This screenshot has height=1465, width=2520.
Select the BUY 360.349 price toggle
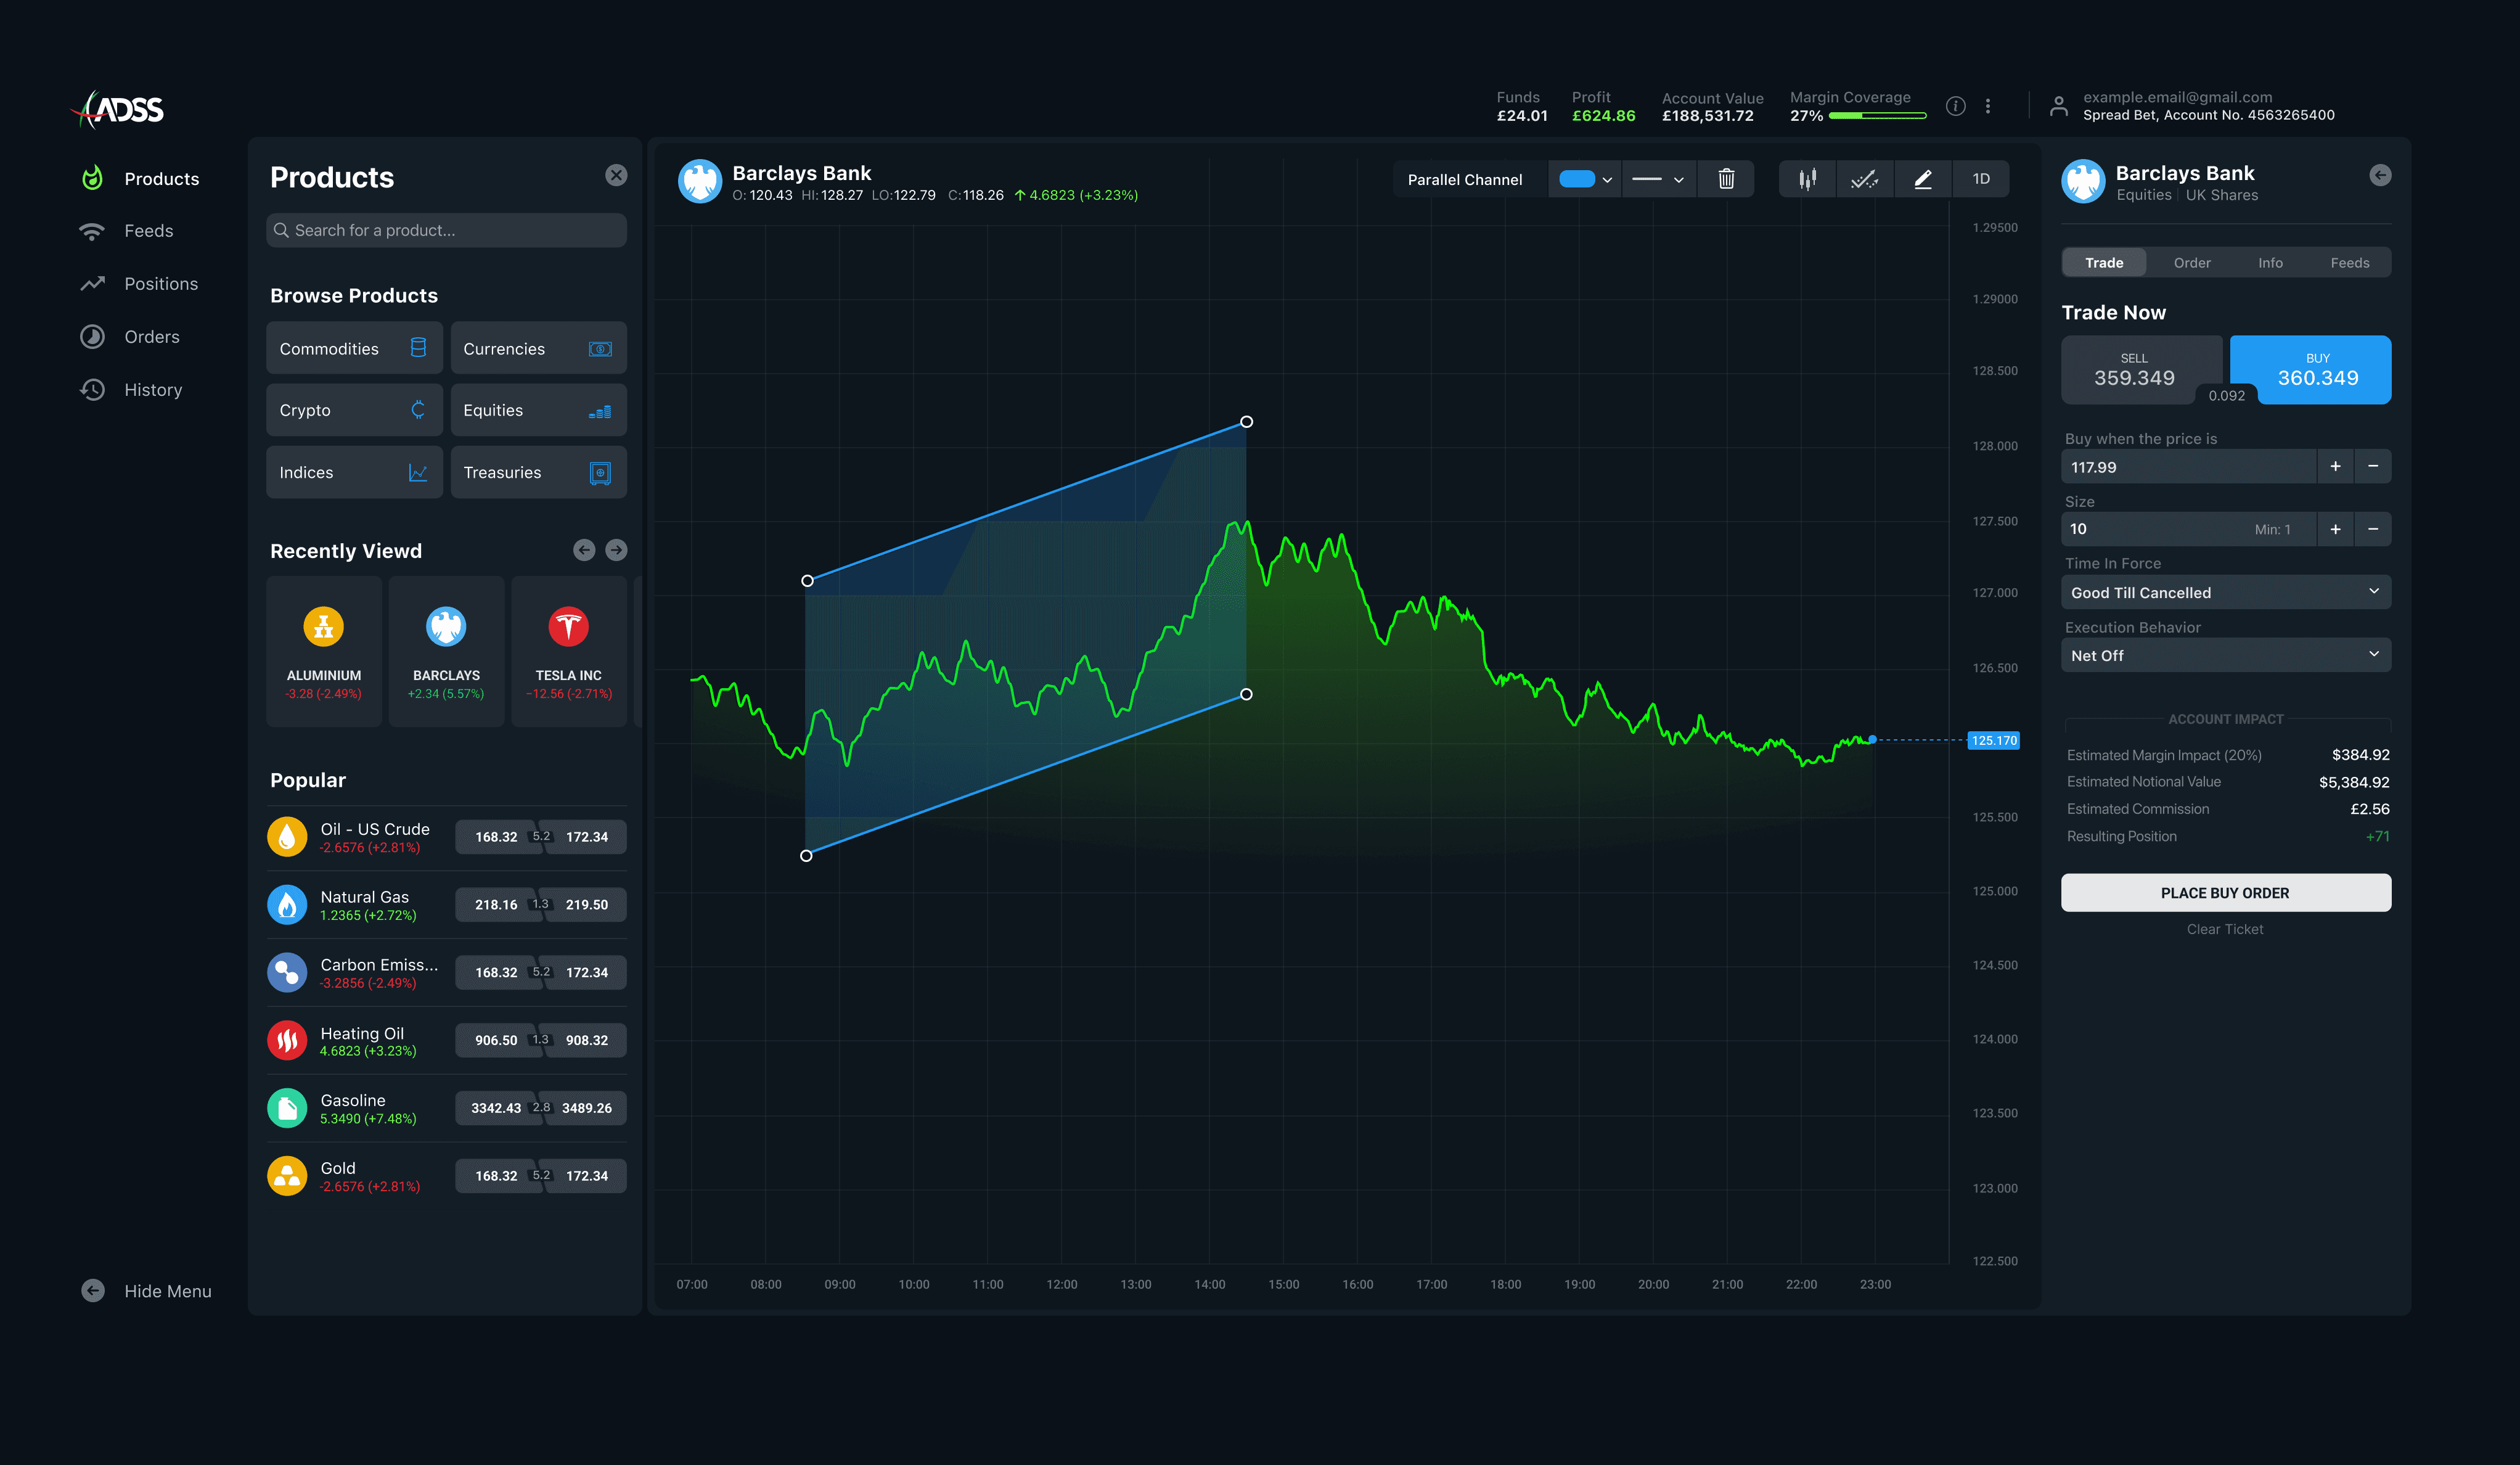(x=2317, y=370)
